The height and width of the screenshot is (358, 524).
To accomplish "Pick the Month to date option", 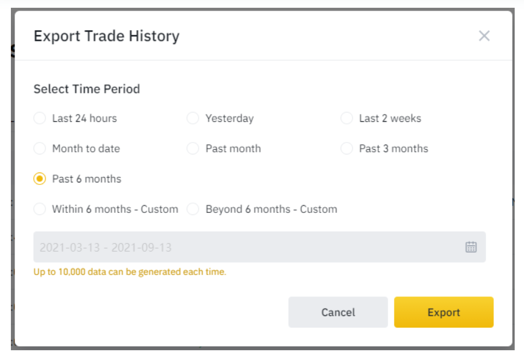I will (x=40, y=148).
